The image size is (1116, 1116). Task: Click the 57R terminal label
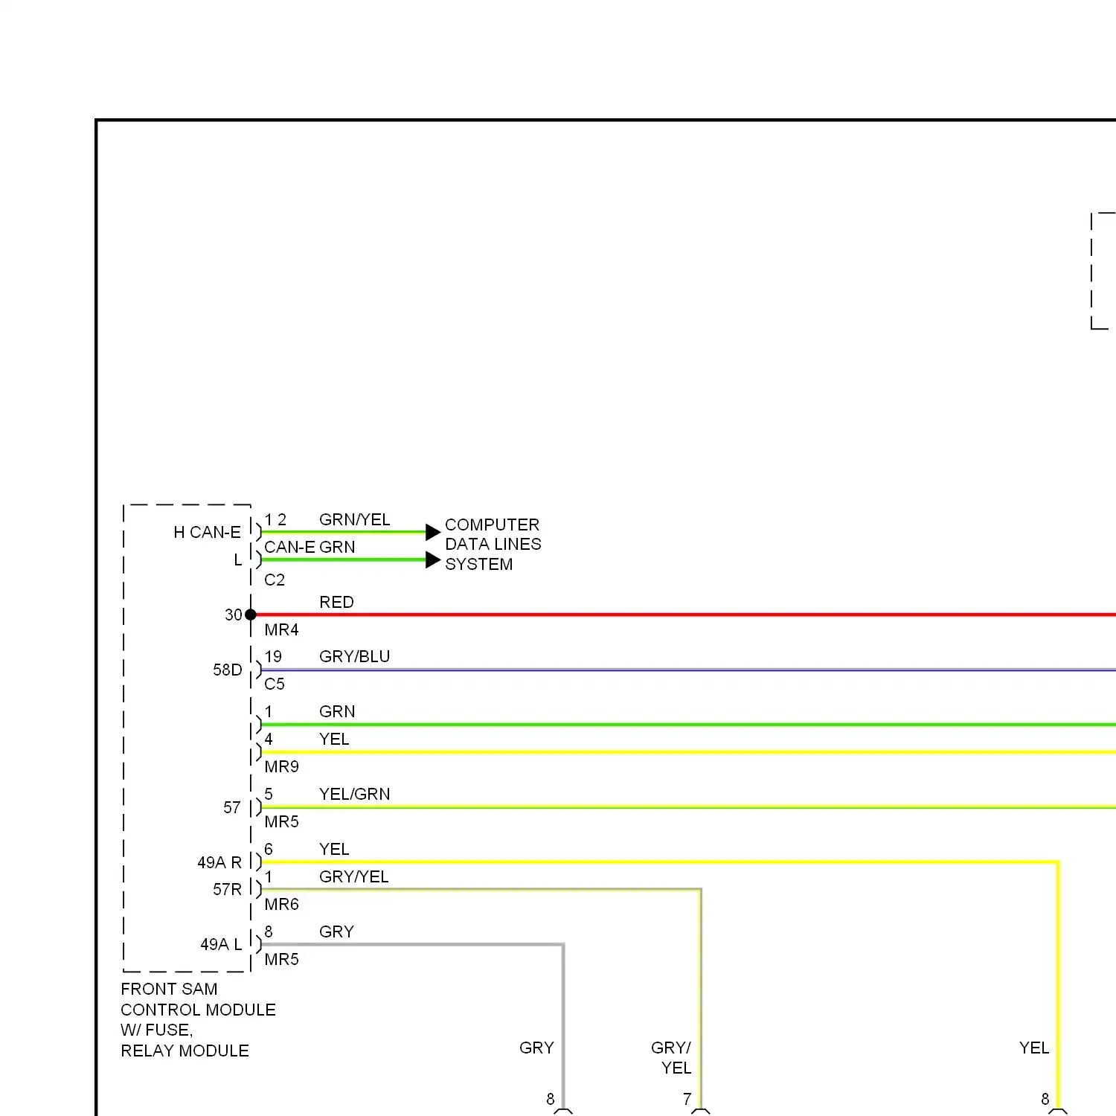(228, 889)
